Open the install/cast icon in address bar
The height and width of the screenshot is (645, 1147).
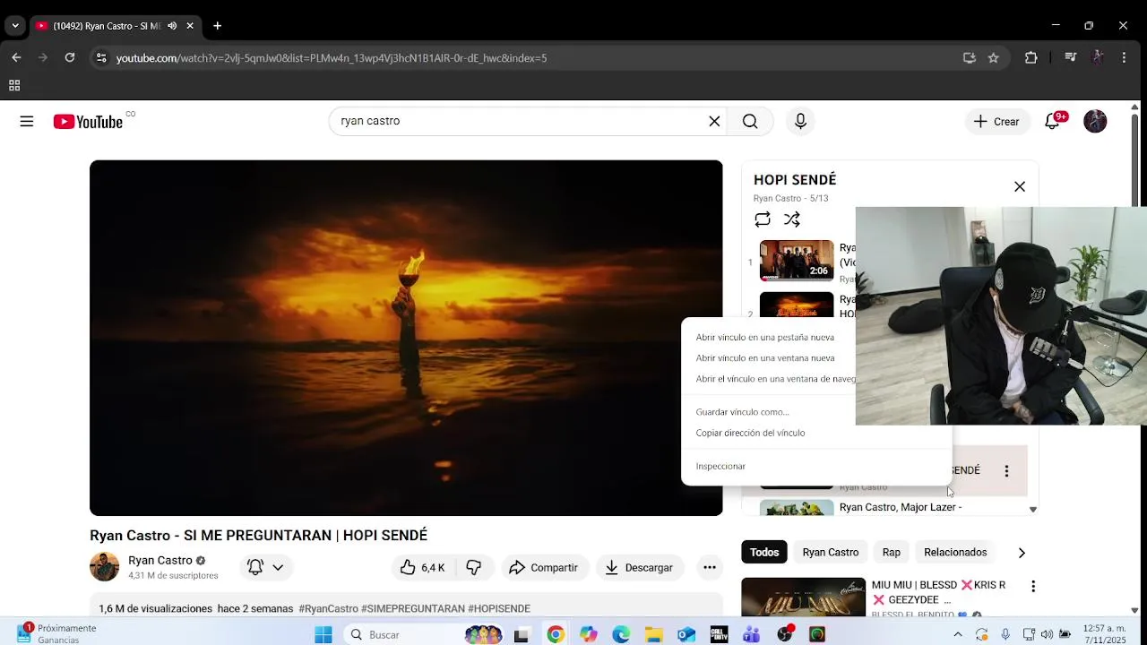click(969, 57)
